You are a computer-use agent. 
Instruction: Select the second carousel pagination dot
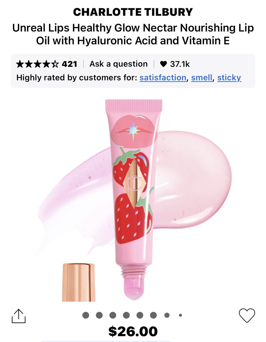[99, 315]
